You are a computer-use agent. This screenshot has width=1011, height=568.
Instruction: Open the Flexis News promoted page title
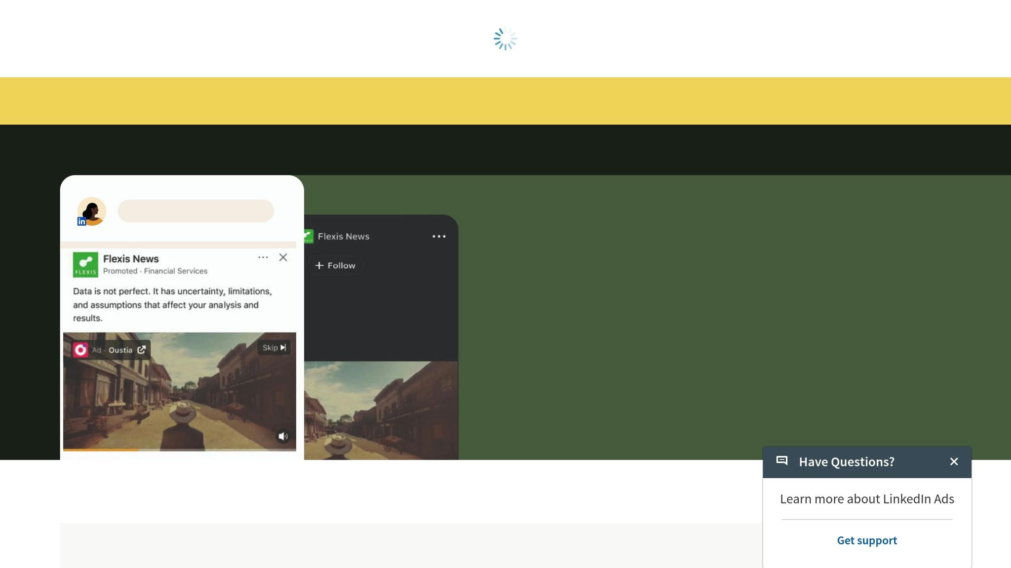tap(131, 259)
